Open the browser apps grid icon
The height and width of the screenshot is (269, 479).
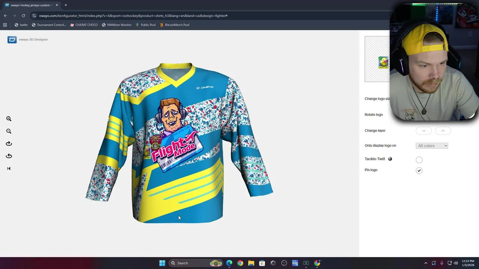coord(5,25)
